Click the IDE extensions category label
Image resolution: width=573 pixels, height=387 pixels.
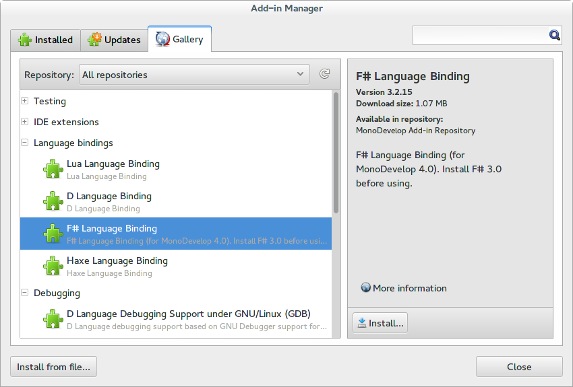(66, 122)
